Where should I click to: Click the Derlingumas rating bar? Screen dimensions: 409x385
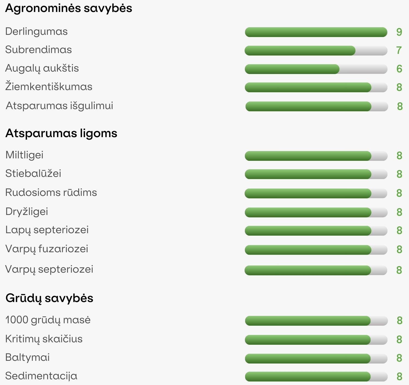pyautogui.click(x=316, y=32)
